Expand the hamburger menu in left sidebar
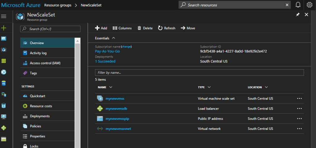The width and height of the screenshot is (316, 148). click(x=4, y=16)
